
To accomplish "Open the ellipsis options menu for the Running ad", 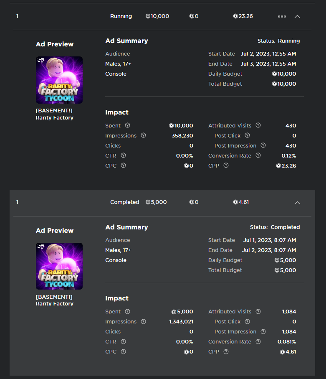I will point(282,16).
